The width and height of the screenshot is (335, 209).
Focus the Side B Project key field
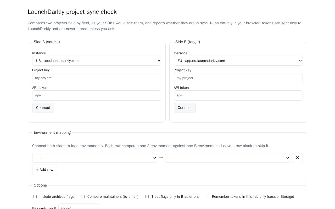(238, 78)
